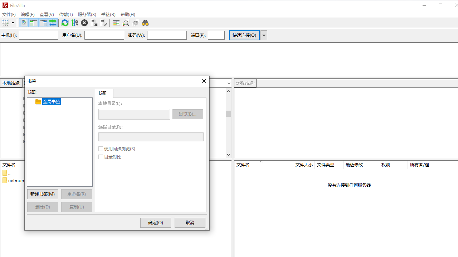The width and height of the screenshot is (458, 257).
Task: Refresh the file and folder lists
Action: [65, 23]
